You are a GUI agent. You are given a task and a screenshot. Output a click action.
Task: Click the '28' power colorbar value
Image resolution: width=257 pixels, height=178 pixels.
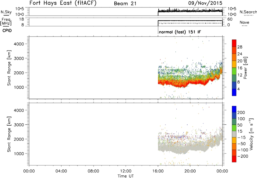[240, 47]
